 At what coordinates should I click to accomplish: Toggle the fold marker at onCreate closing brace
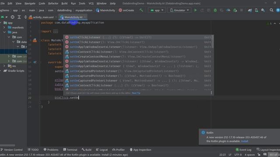point(40,102)
